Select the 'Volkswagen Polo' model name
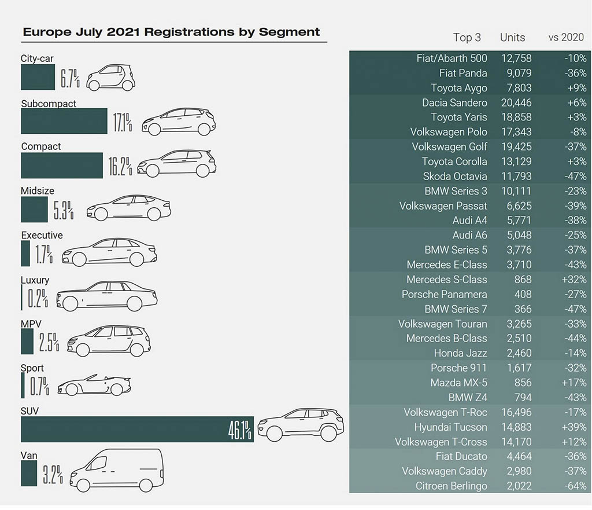 click(449, 132)
